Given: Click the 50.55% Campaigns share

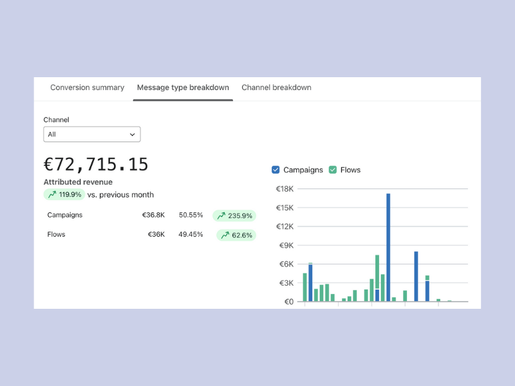Looking at the screenshot, I should pyautogui.click(x=191, y=216).
